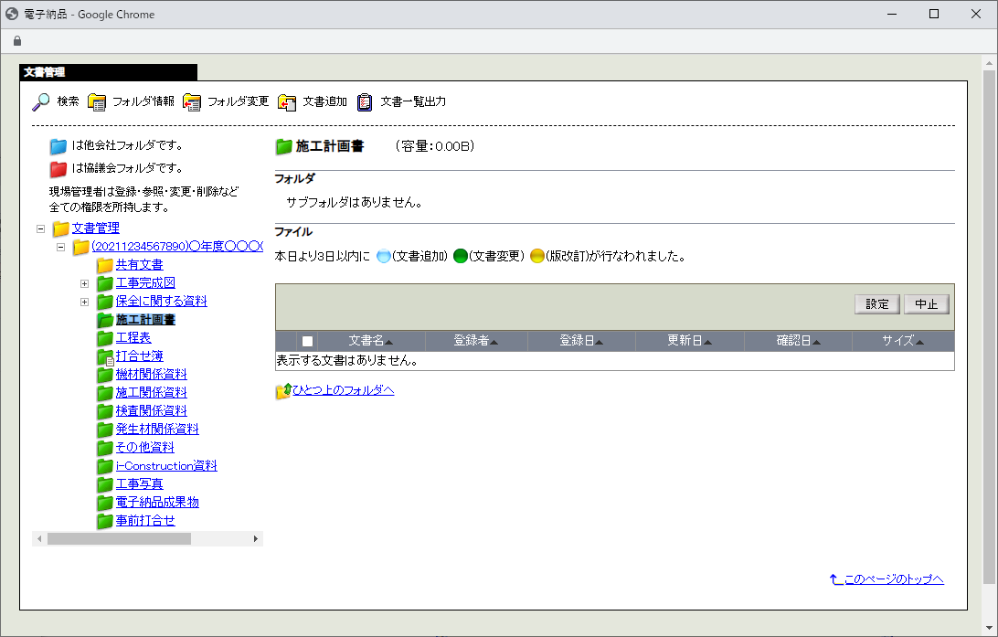The image size is (998, 637).
Task: Sort table by 確認日 column
Action: (798, 341)
